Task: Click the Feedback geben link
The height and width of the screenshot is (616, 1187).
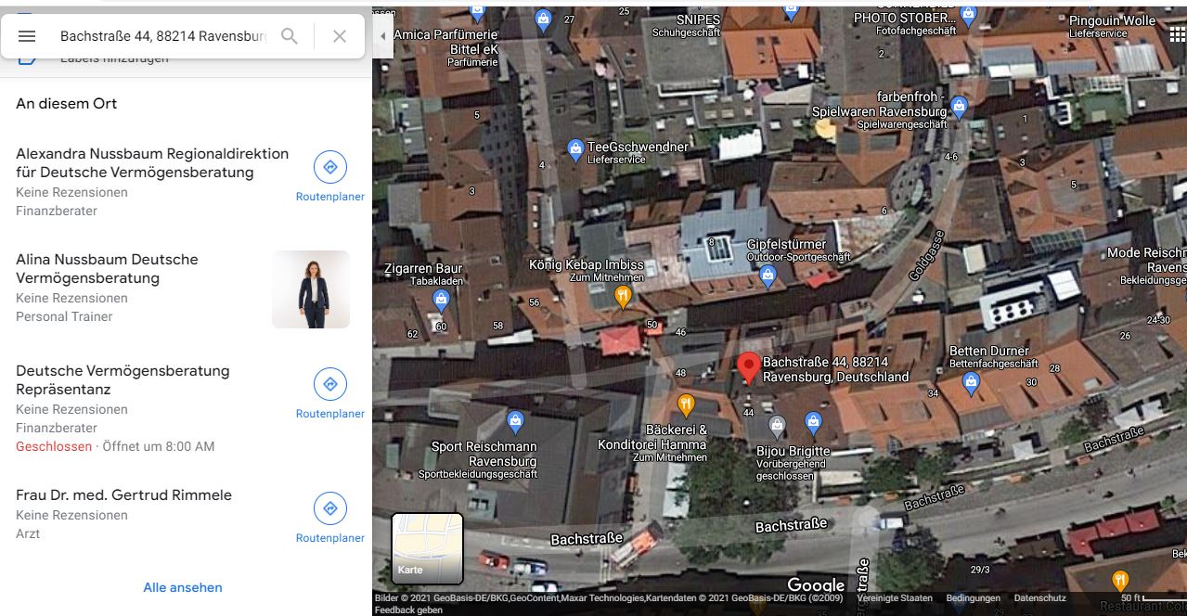Action: tap(408, 610)
